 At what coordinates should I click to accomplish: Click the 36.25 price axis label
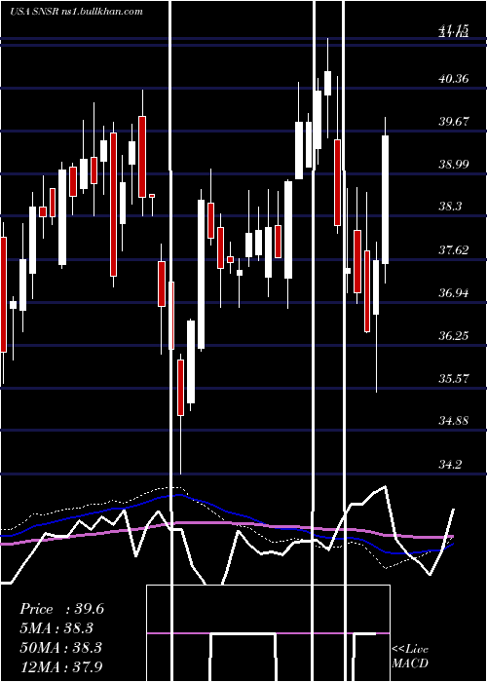(x=454, y=335)
